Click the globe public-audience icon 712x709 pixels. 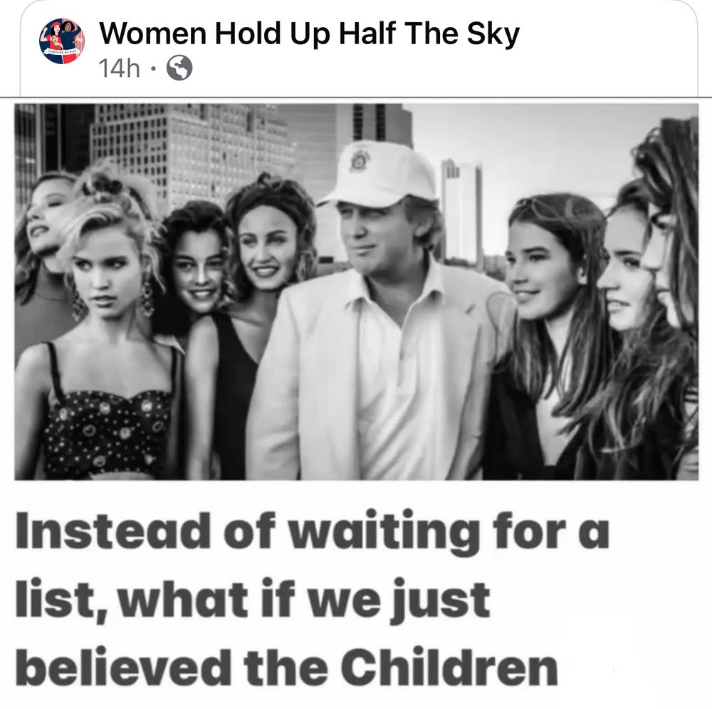click(x=179, y=68)
